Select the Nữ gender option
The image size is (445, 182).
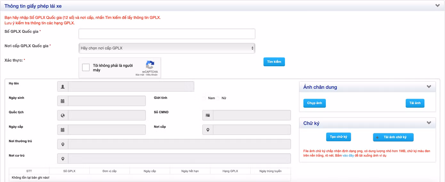coord(218,98)
